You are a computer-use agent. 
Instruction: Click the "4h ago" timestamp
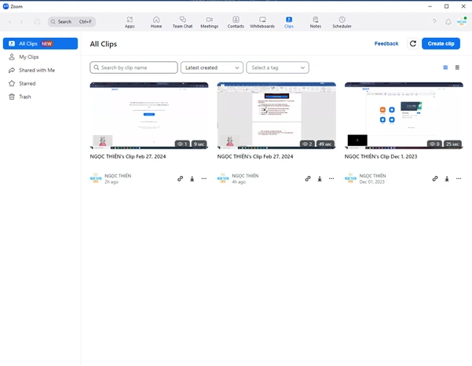(239, 181)
